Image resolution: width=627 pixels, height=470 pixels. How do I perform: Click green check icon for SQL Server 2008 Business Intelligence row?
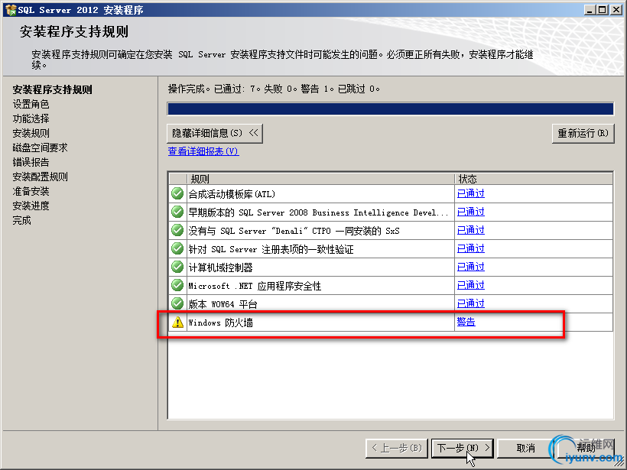coord(177,212)
